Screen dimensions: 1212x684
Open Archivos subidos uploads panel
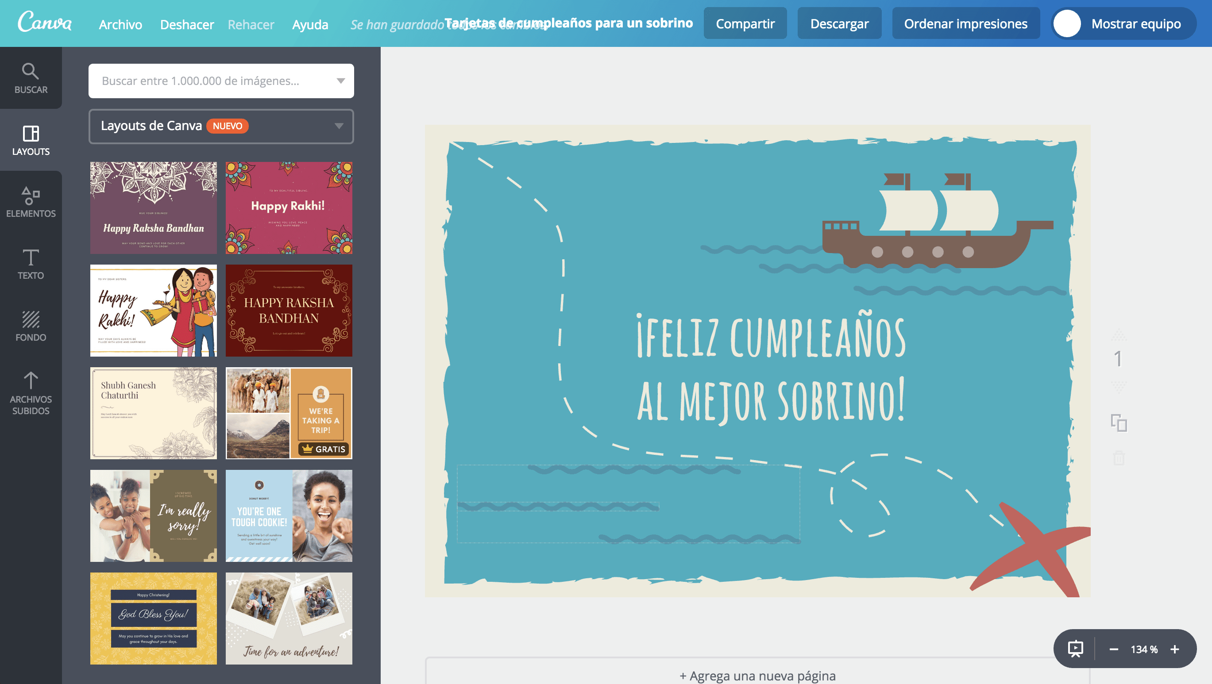point(31,393)
